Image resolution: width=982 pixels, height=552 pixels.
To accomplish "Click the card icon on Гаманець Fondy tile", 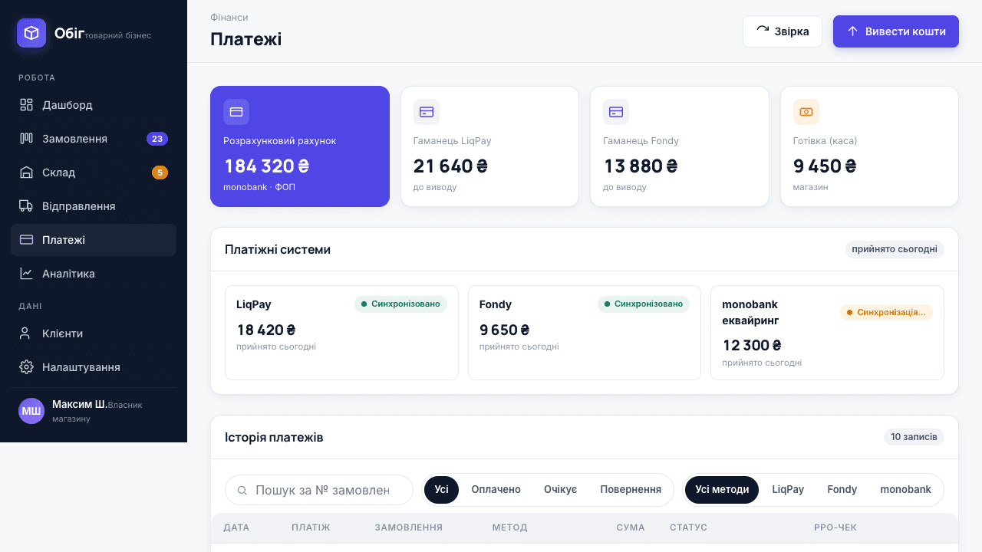I will 616,112.
